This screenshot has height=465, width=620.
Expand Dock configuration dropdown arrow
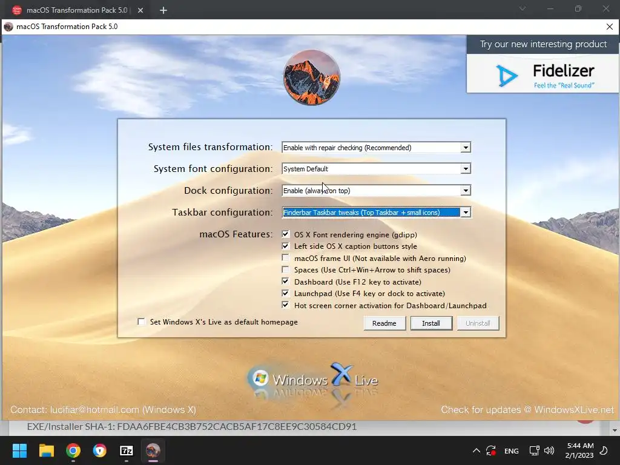(x=466, y=191)
